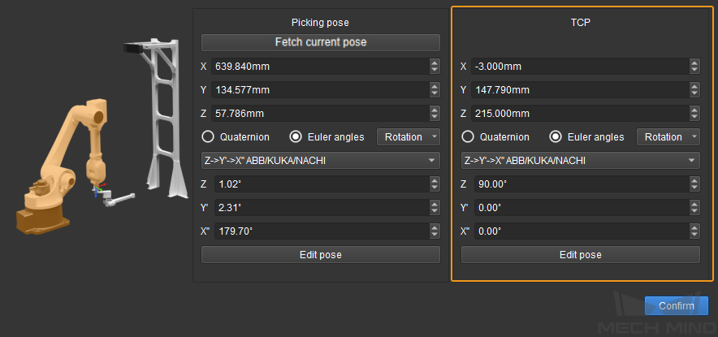Click Picking pose X field 639.840mm
Screen dimensions: 718x337
pyautogui.click(x=317, y=67)
